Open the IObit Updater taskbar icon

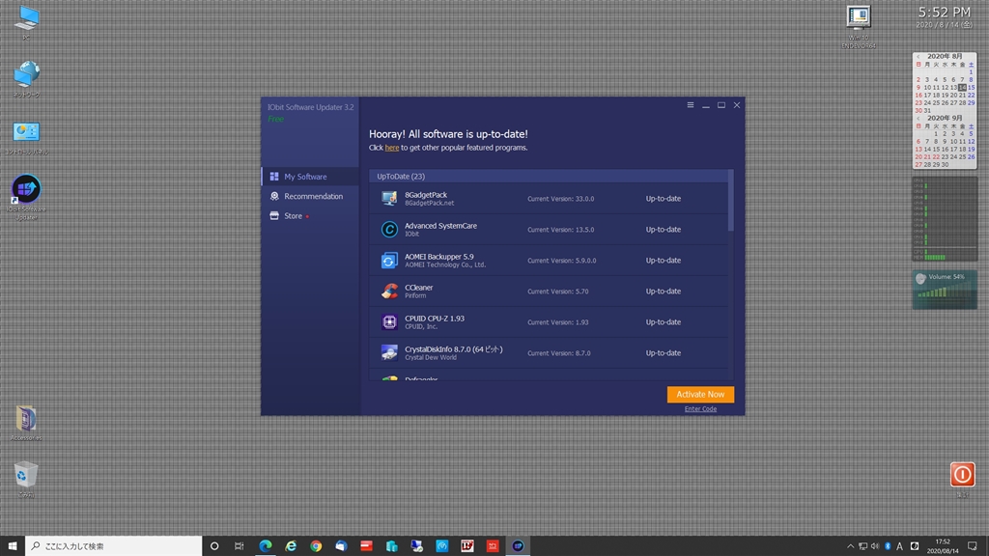[518, 546]
